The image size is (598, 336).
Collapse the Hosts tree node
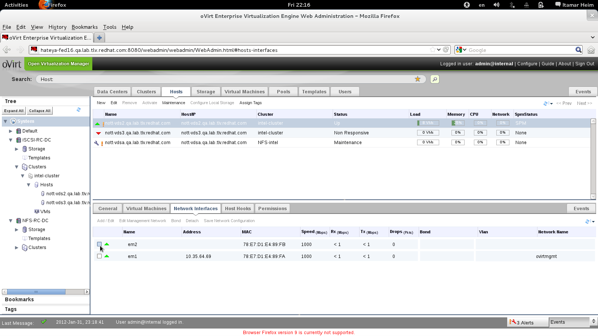pyautogui.click(x=29, y=185)
